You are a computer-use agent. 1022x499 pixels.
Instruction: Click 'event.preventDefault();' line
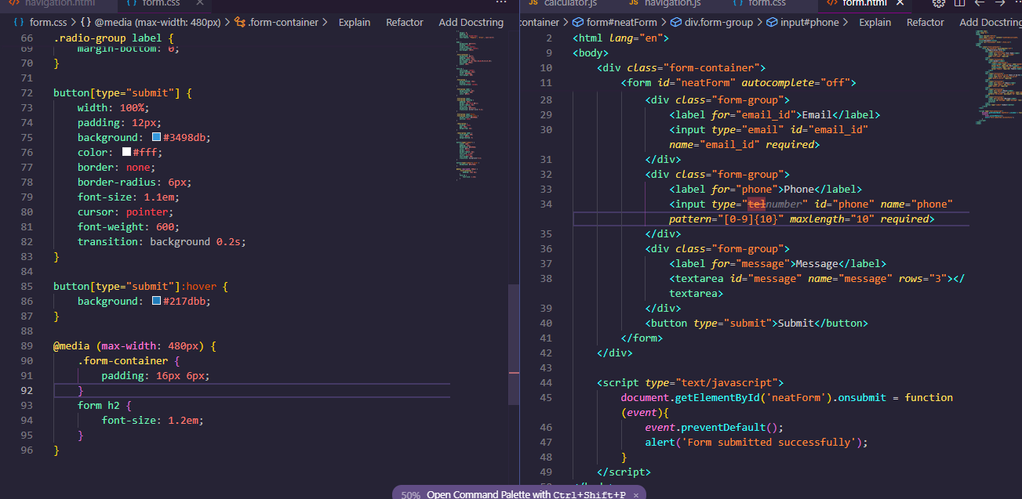(715, 427)
